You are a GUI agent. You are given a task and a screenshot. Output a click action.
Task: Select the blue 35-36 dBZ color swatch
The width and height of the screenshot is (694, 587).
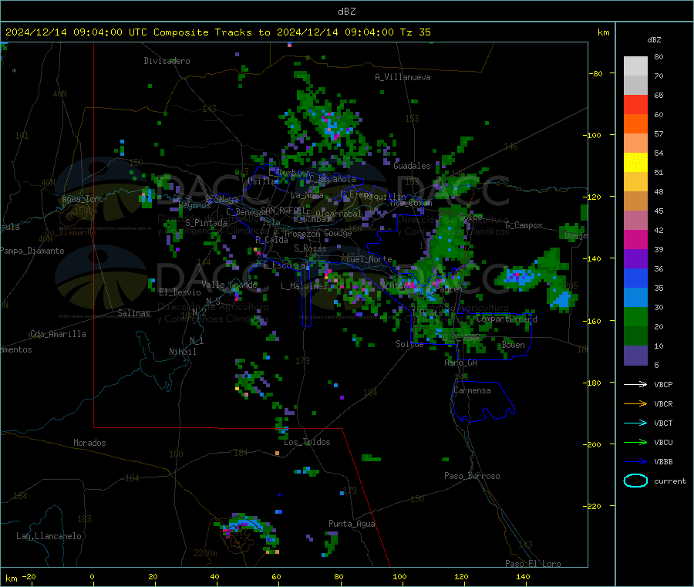coord(635,278)
